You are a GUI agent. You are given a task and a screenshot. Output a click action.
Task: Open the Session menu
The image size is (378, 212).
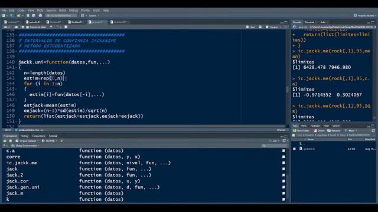point(51,11)
